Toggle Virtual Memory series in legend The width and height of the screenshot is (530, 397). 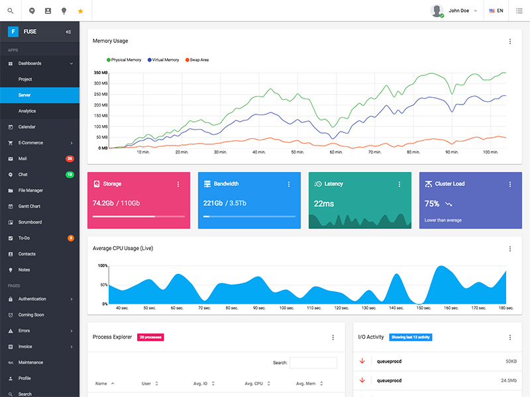pyautogui.click(x=163, y=60)
